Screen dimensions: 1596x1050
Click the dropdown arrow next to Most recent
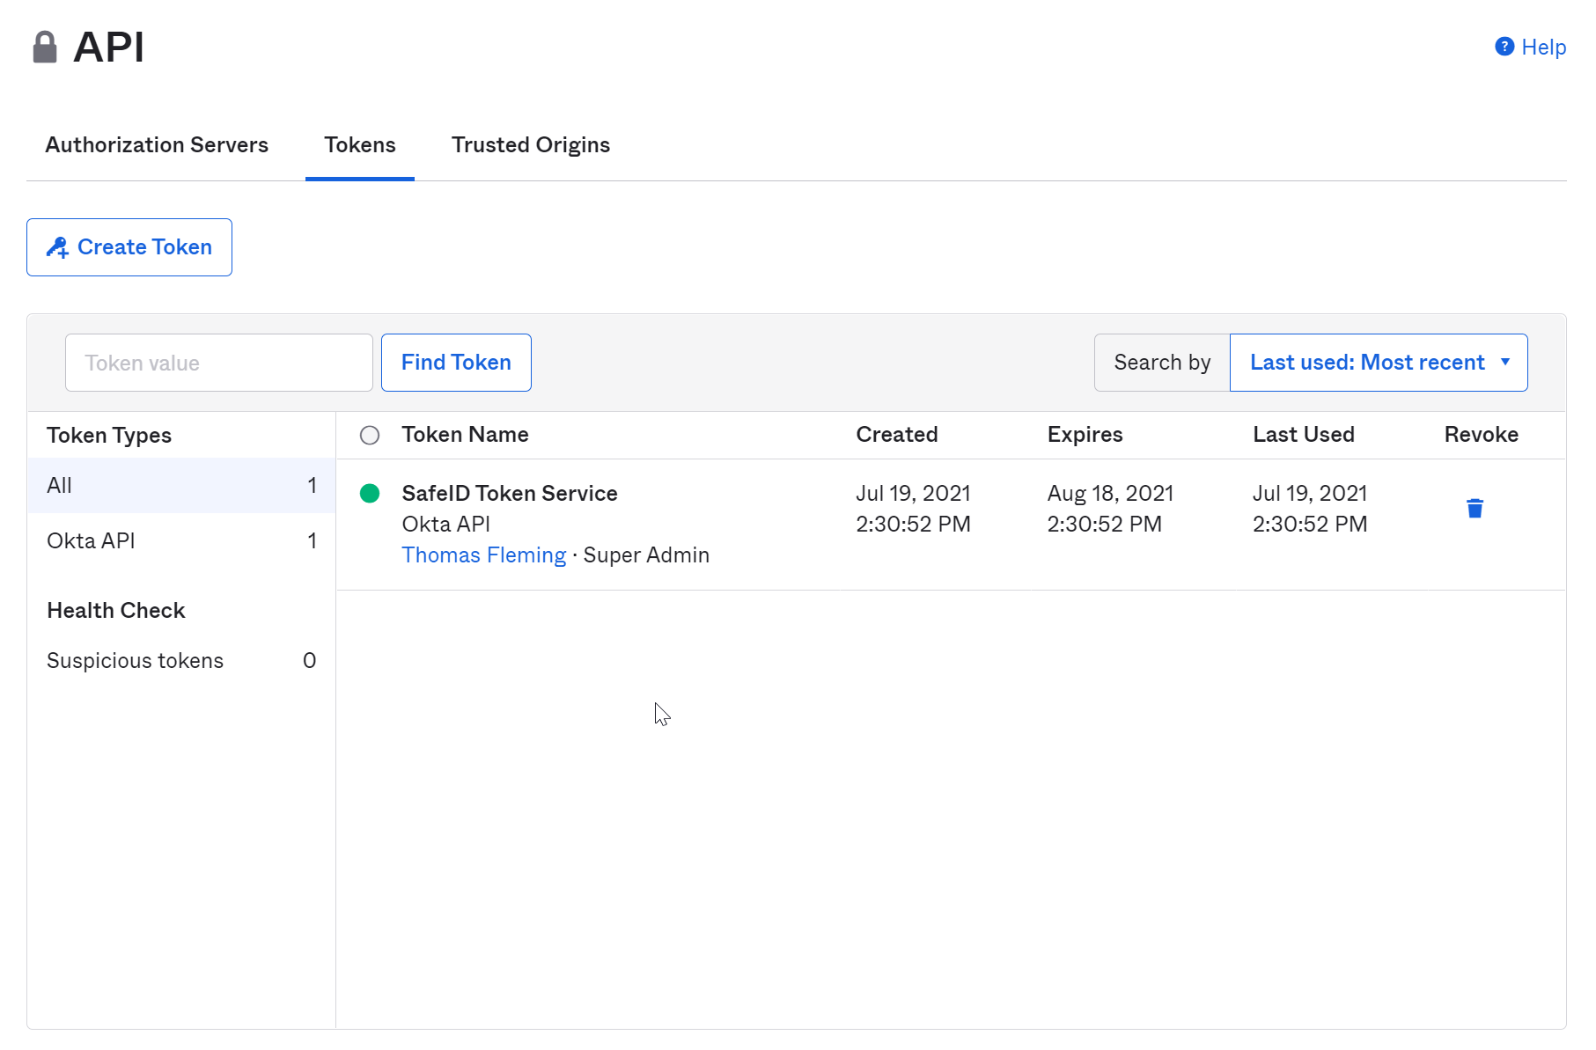[1505, 363]
